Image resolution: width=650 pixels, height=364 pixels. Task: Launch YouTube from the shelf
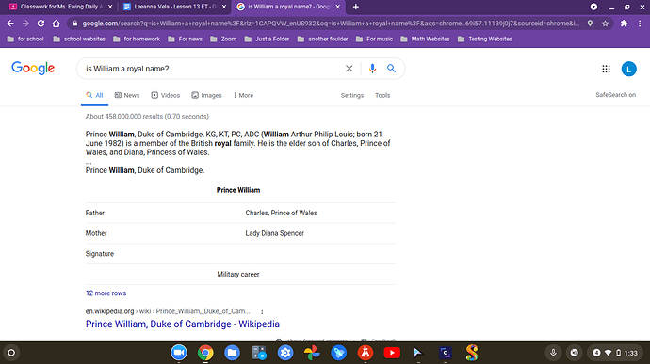(x=392, y=353)
